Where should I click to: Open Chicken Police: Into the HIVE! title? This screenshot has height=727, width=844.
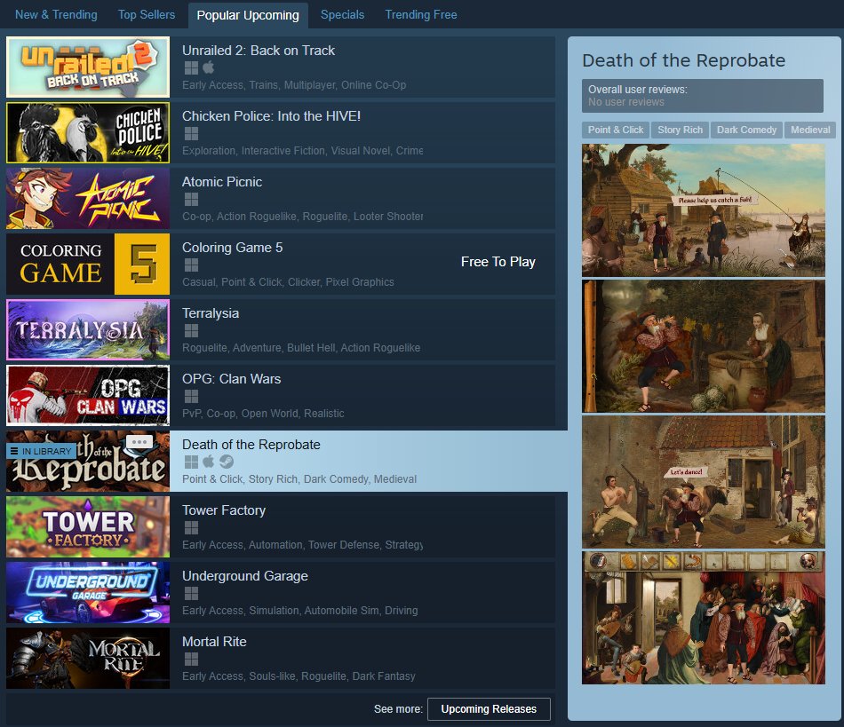(271, 116)
